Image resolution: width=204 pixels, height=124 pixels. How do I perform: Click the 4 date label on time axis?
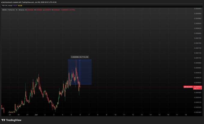(63, 115)
